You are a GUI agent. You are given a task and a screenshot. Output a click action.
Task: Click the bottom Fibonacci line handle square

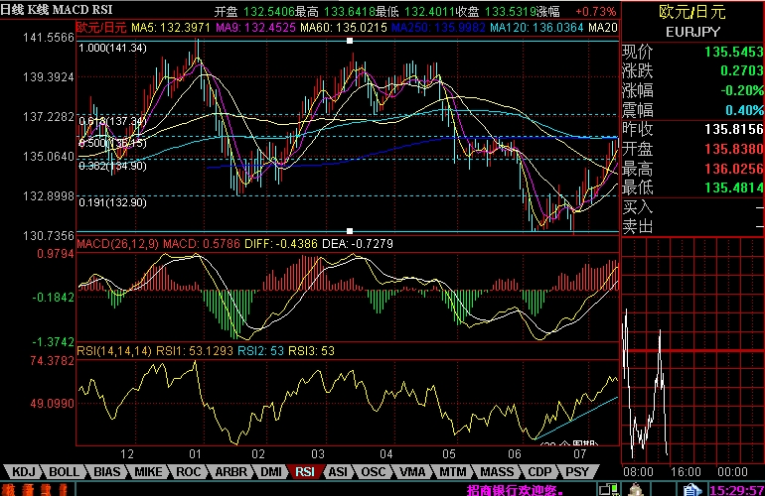[350, 231]
